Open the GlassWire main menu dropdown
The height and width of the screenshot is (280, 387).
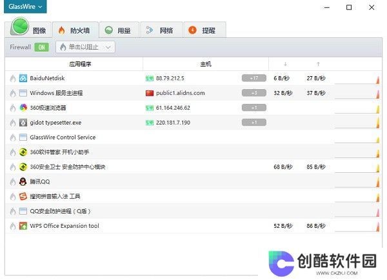[x=25, y=6]
